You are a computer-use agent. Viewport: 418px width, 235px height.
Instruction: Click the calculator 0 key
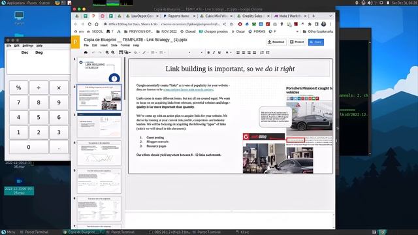pyautogui.click(x=29, y=147)
